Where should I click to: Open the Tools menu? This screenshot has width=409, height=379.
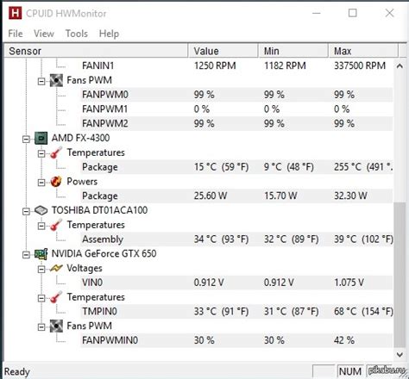[77, 34]
